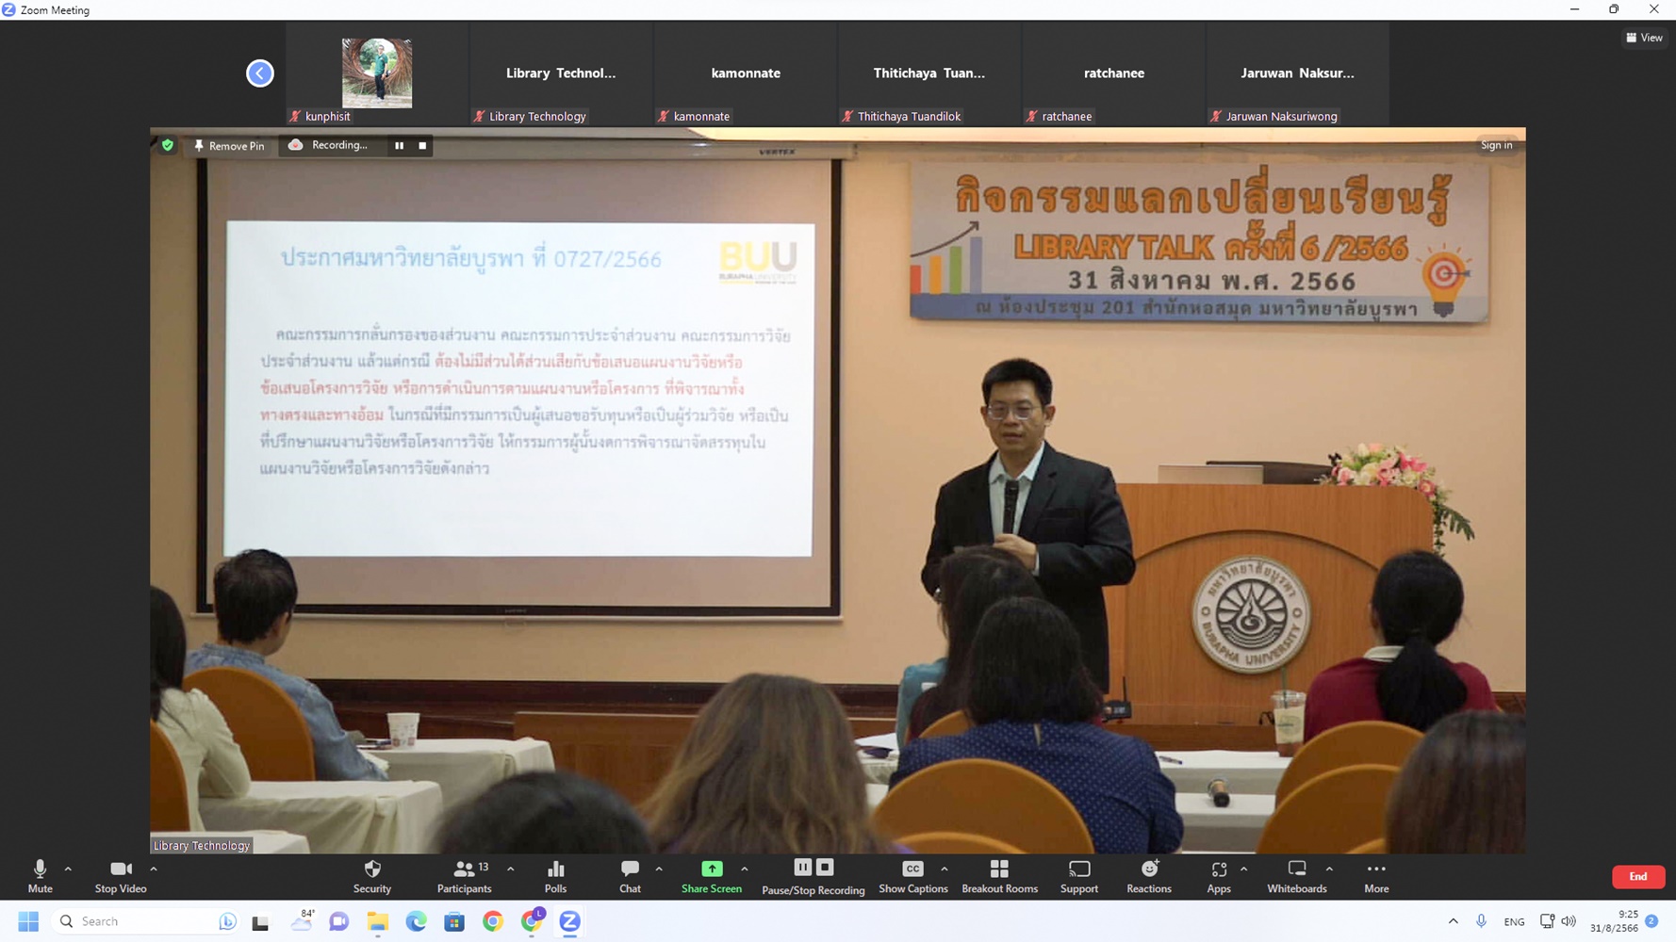Viewport: 1676px width, 942px height.
Task: Expand audio options arrow beside Mute
Action: click(x=68, y=869)
